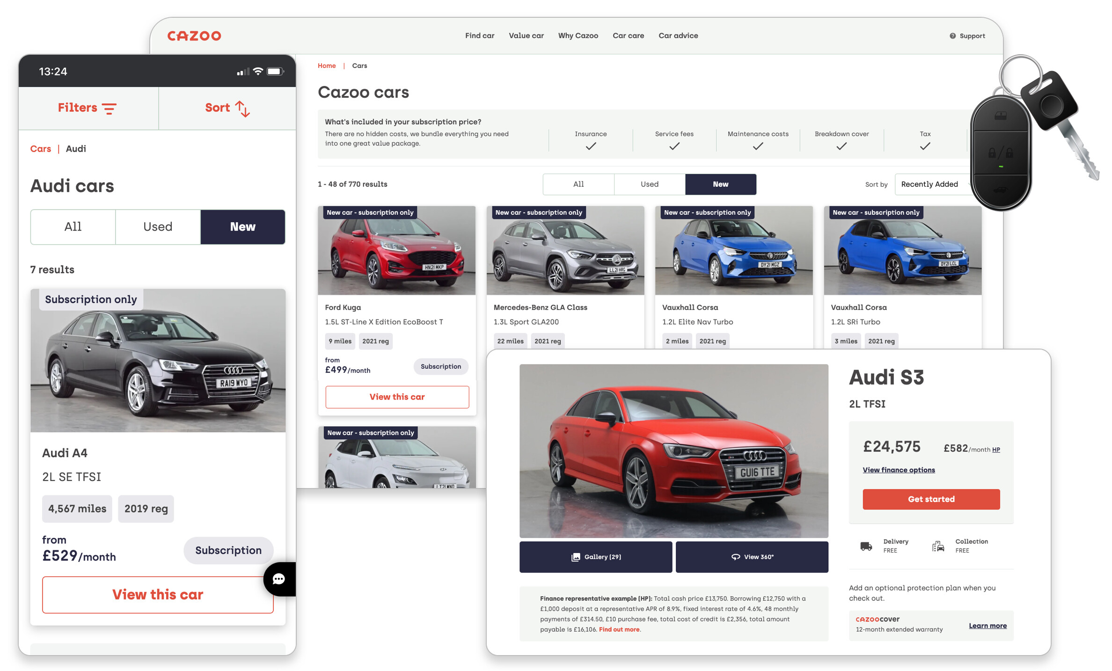This screenshot has width=1112, height=671.
Task: Click the Vauxhall Corsa Elite Nav thumbnail
Action: pyautogui.click(x=734, y=250)
